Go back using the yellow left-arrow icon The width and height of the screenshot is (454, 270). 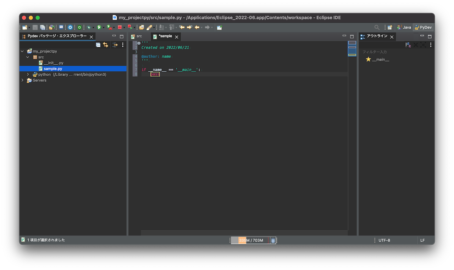197,27
